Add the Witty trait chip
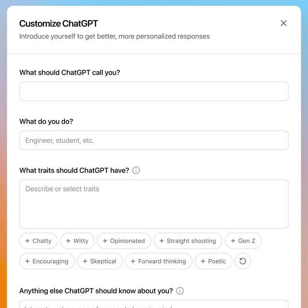 point(77,241)
